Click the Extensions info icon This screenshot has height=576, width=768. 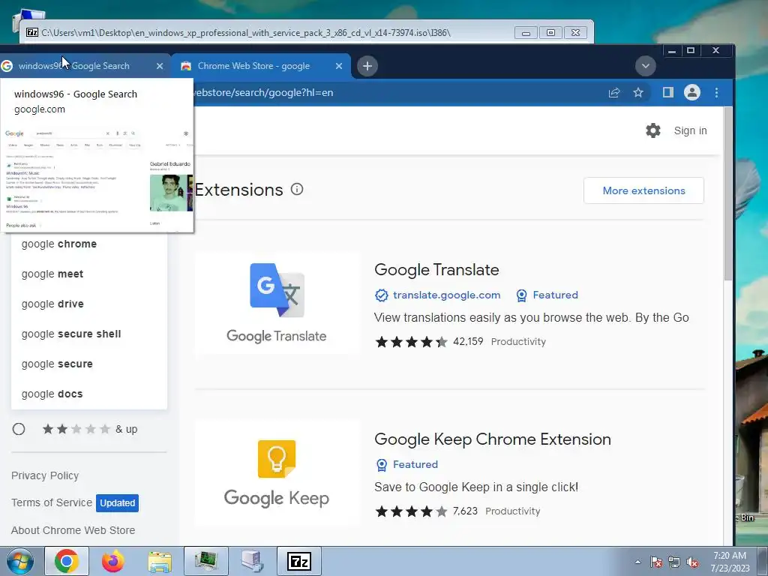click(x=297, y=189)
